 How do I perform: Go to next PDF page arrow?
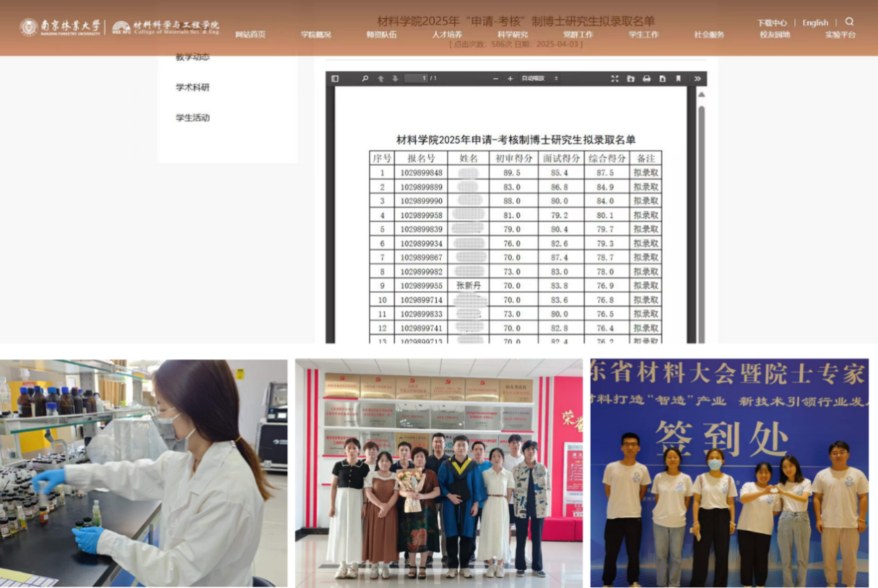pos(396,79)
